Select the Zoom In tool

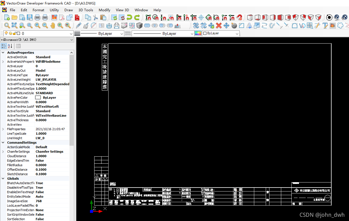tap(37, 25)
